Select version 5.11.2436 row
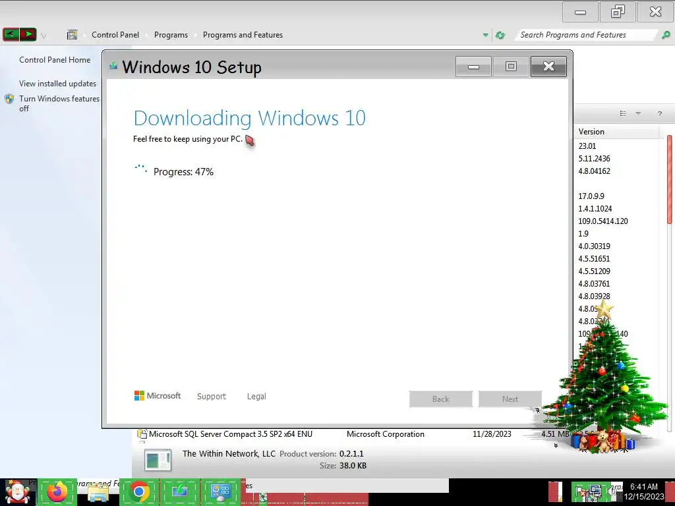Screen dimensions: 675x506 pyautogui.click(x=594, y=158)
